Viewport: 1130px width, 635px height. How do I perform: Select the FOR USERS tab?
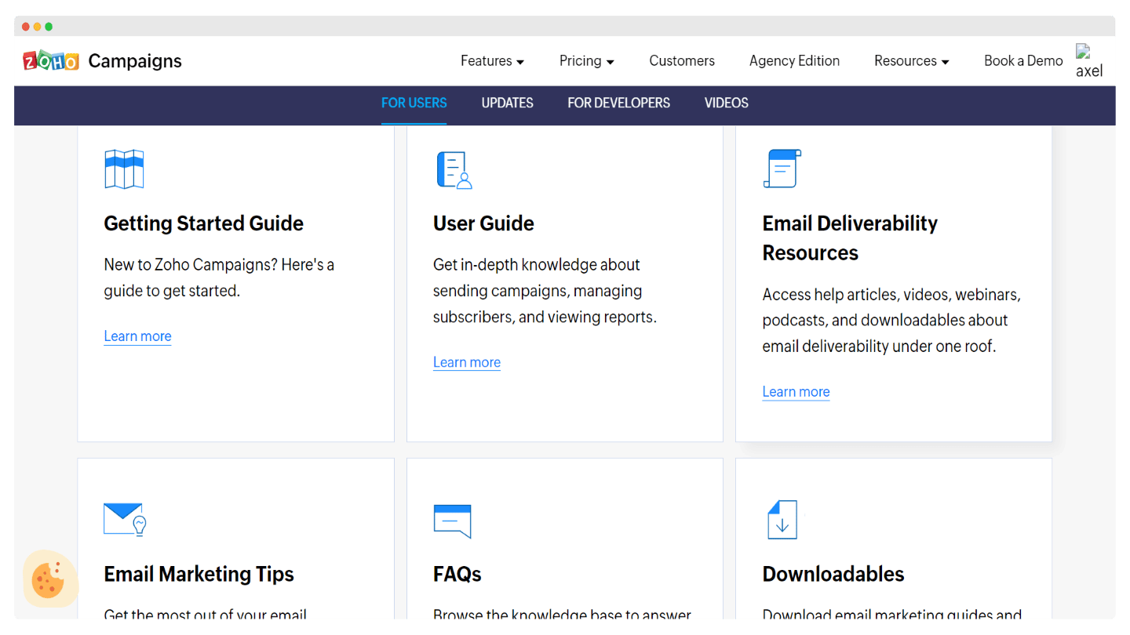[414, 103]
